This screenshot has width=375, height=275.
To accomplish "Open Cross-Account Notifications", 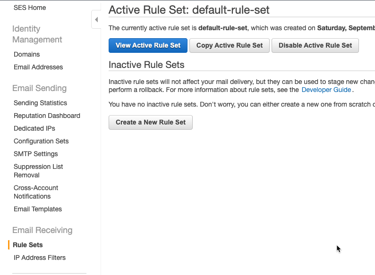I will click(36, 192).
